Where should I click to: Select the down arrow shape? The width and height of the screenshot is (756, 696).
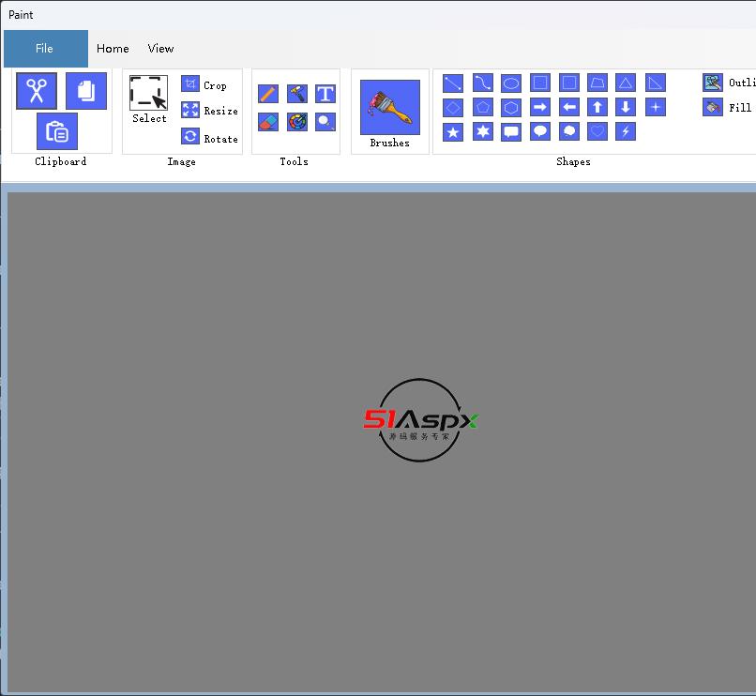click(626, 107)
